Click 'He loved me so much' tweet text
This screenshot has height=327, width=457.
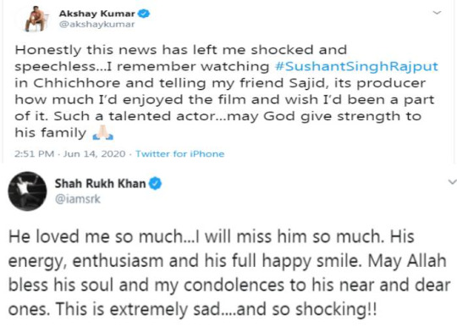96,236
